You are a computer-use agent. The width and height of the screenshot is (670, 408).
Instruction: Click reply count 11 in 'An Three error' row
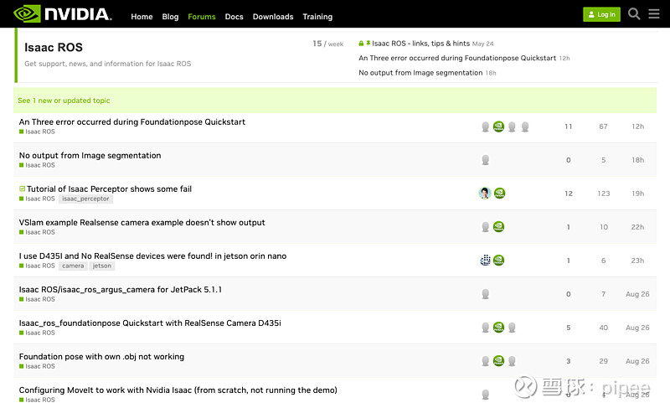pos(569,127)
